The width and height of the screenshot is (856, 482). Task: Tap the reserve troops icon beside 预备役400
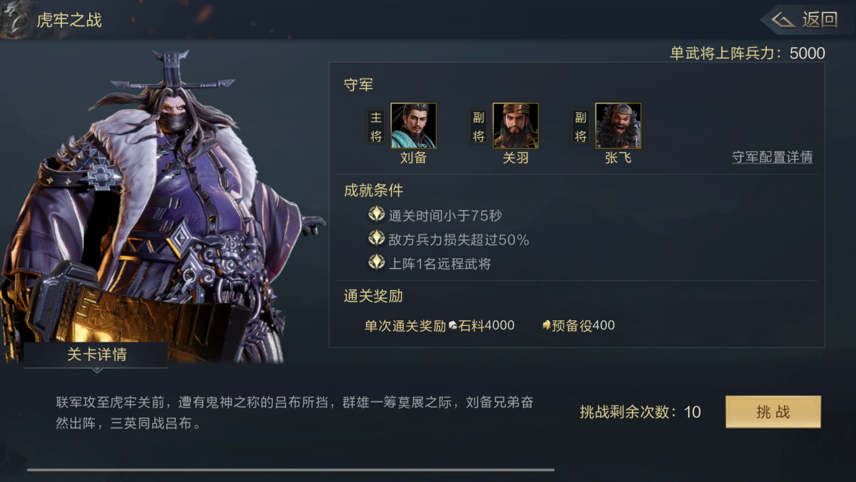[547, 325]
